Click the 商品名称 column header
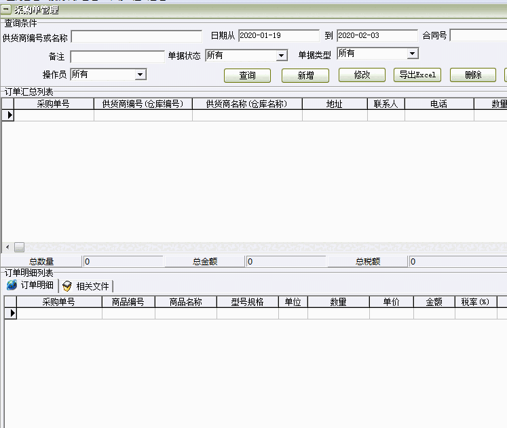Screen dimensions: 507x428 coord(186,302)
